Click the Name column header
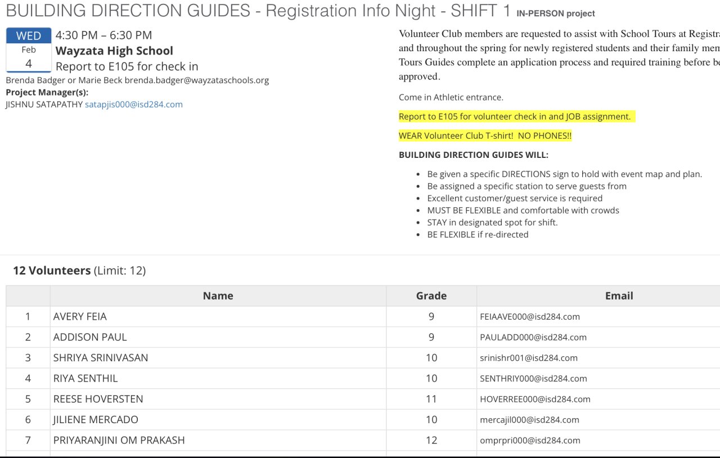The image size is (720, 458). [x=218, y=296]
